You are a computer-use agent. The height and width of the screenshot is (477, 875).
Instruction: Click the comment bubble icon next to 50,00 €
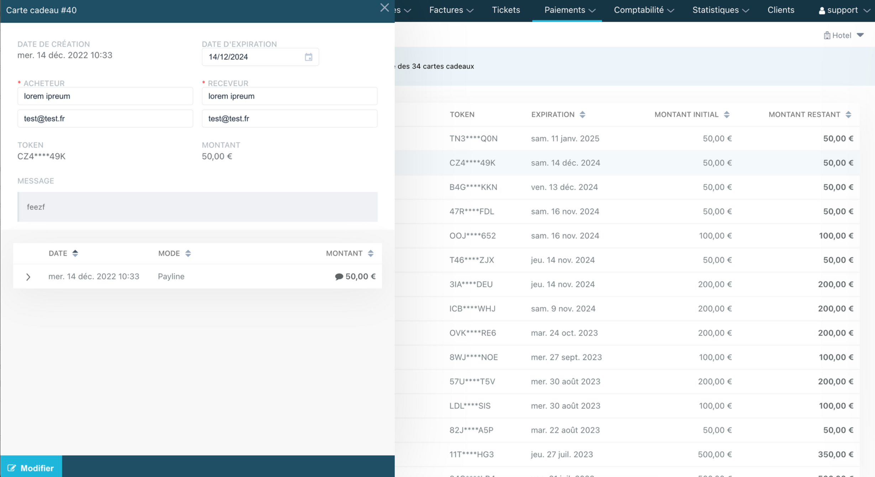pyautogui.click(x=339, y=277)
